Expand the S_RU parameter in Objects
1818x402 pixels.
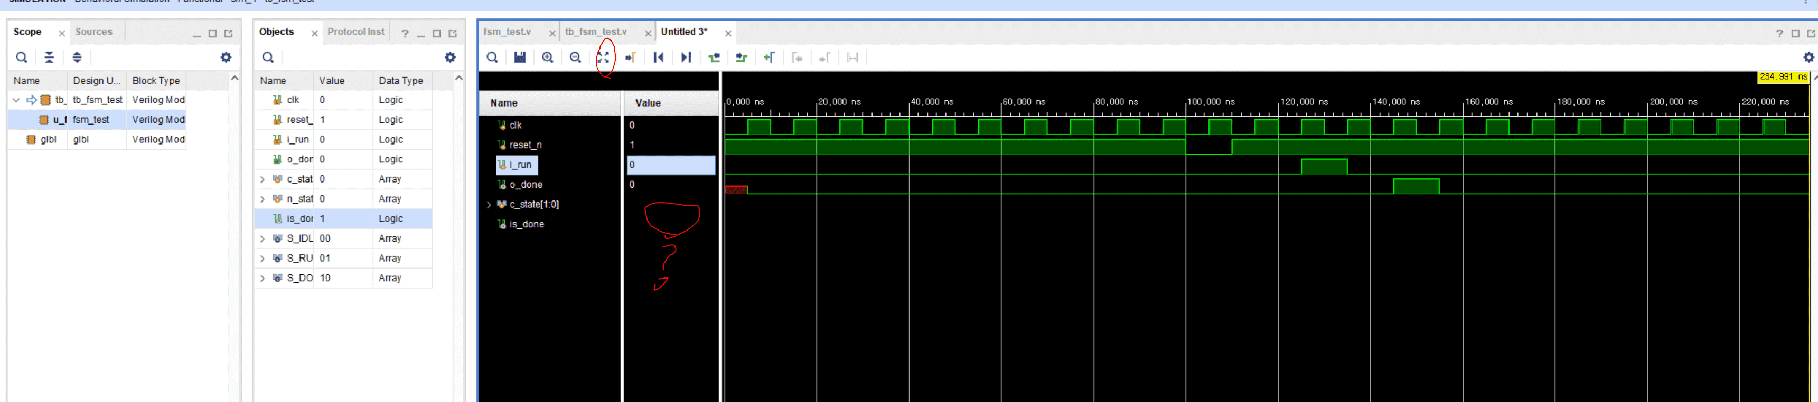coord(263,258)
